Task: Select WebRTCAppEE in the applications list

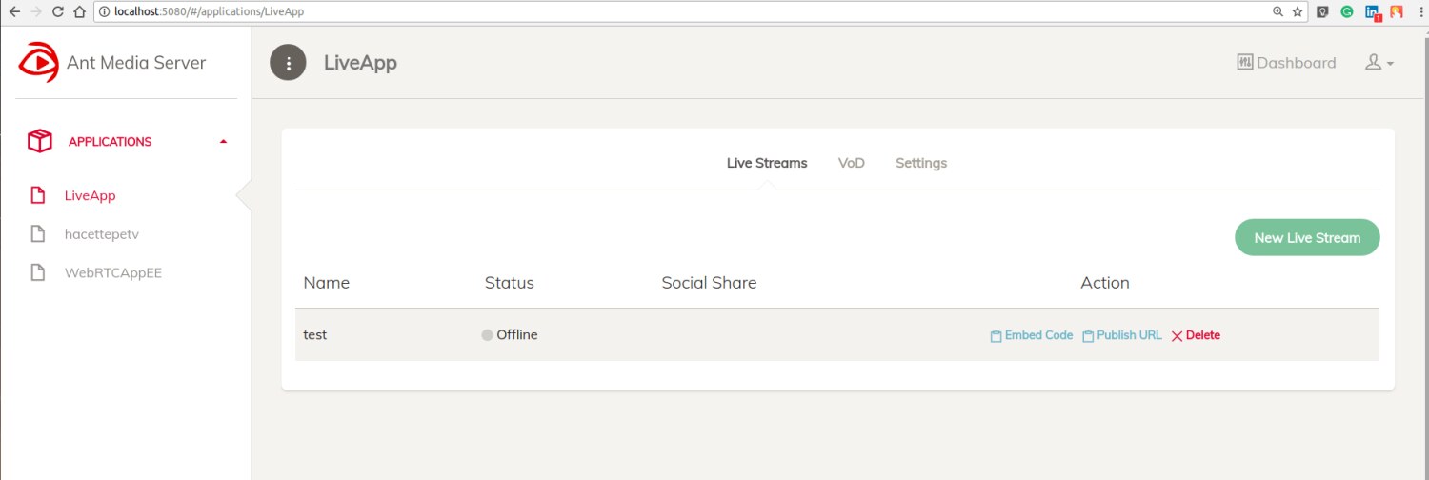Action: [x=113, y=272]
